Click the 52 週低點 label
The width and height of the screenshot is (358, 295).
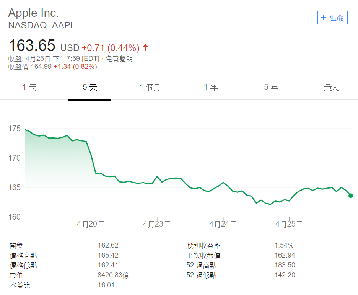coord(201,275)
